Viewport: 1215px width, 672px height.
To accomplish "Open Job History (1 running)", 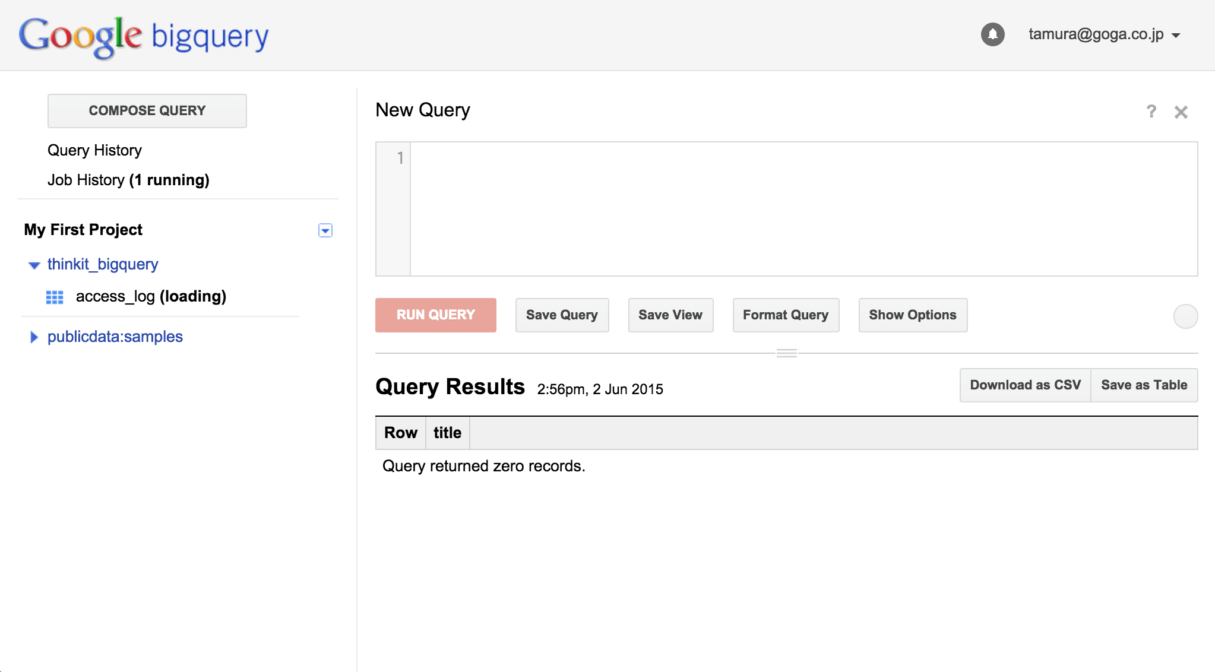I will click(x=128, y=180).
